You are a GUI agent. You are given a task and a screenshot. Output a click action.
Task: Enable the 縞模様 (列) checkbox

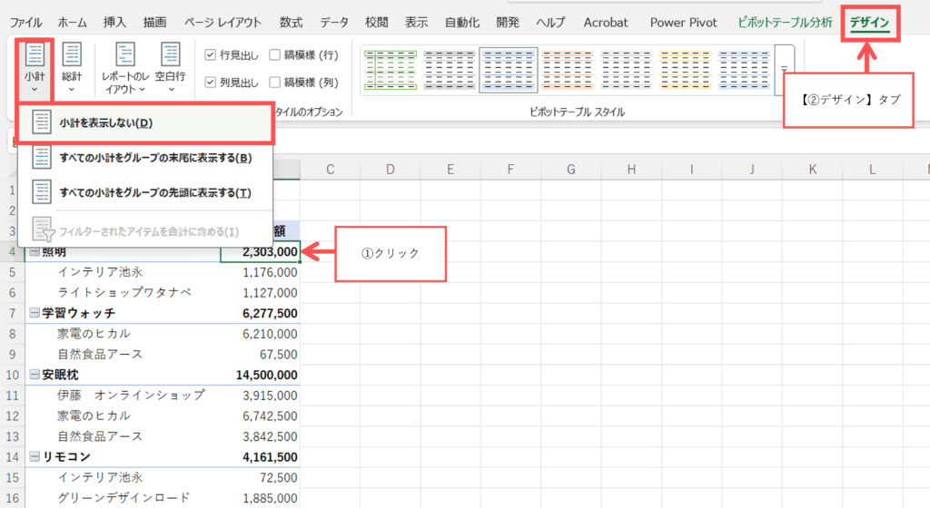tap(274, 83)
